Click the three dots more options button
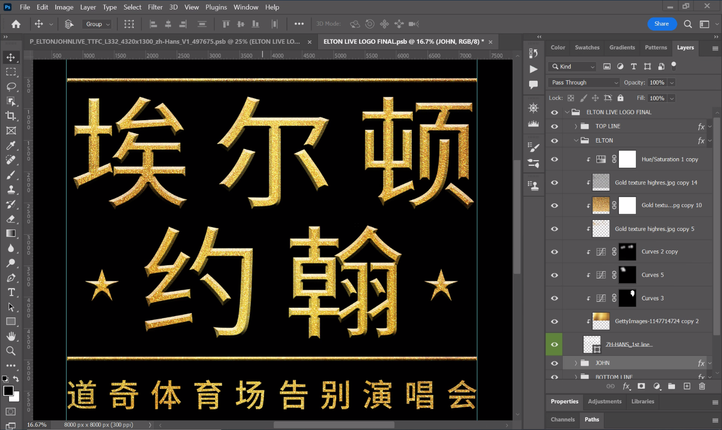 coord(299,24)
